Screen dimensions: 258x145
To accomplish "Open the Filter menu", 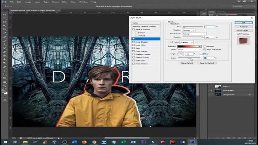I will point(64,2).
